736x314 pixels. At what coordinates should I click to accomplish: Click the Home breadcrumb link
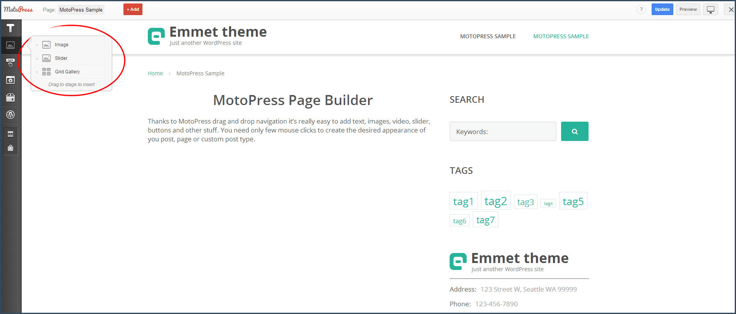155,73
